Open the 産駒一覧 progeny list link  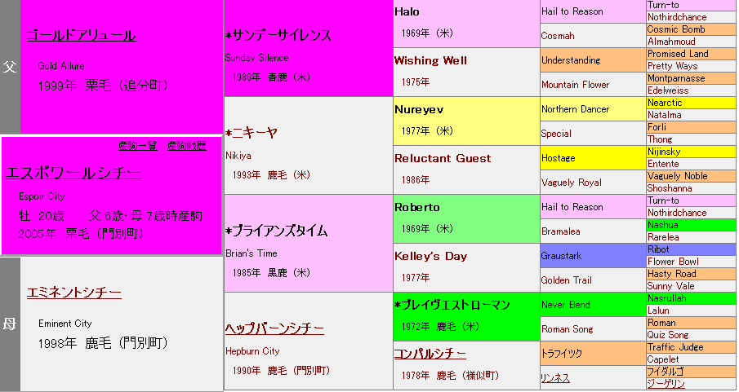(x=138, y=146)
